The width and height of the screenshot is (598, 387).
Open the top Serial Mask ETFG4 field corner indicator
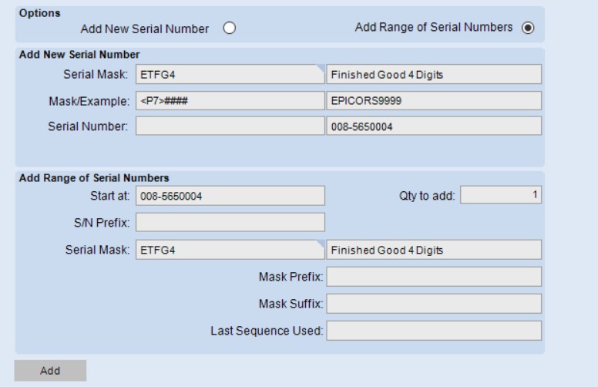321,69
